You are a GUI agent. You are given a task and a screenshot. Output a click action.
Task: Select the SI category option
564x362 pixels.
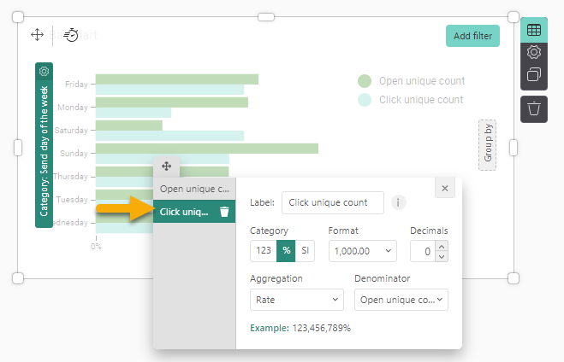click(x=306, y=251)
